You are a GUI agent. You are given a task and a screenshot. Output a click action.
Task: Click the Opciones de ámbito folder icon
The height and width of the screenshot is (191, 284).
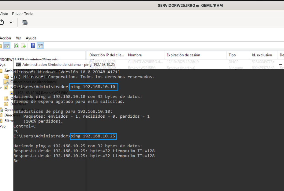click(x=6, y=99)
